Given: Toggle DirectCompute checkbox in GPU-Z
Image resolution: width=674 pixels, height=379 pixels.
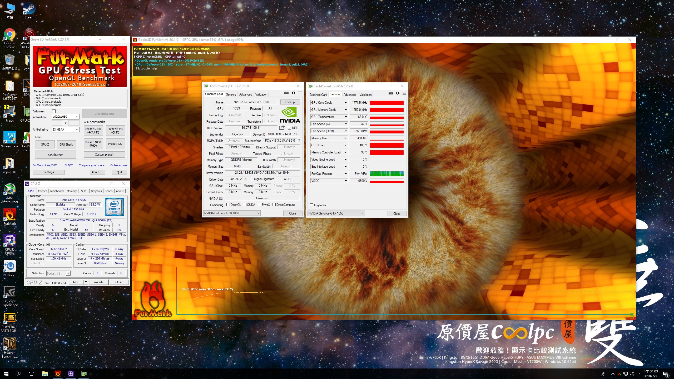Looking at the screenshot, I should pyautogui.click(x=274, y=205).
